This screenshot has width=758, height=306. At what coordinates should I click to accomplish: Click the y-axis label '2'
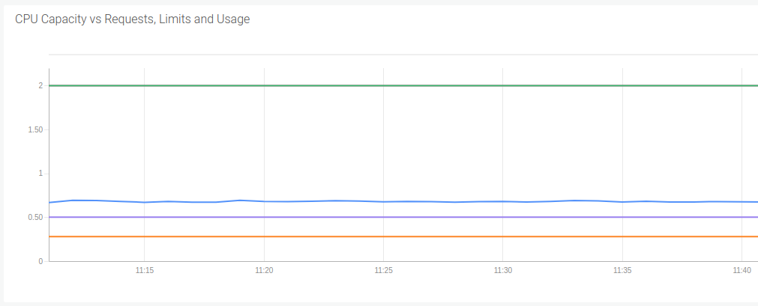(41, 85)
